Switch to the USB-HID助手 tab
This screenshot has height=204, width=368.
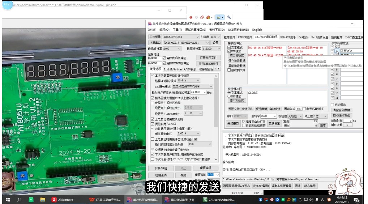click(288, 37)
